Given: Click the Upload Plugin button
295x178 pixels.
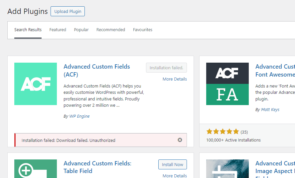Looking at the screenshot, I should click(x=68, y=11).
